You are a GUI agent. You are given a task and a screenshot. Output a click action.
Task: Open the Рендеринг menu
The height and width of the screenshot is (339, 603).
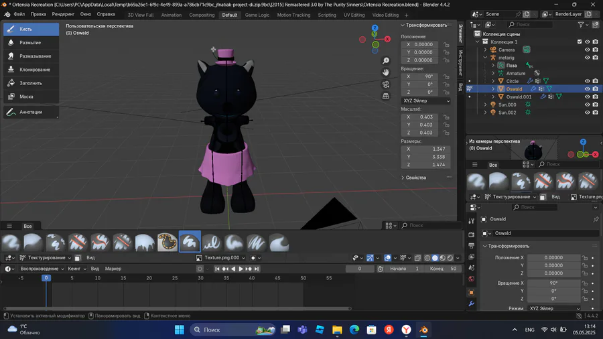(63, 14)
